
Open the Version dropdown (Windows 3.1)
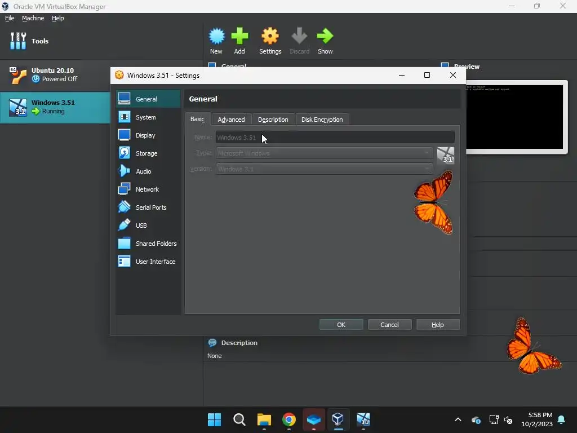[324, 169]
